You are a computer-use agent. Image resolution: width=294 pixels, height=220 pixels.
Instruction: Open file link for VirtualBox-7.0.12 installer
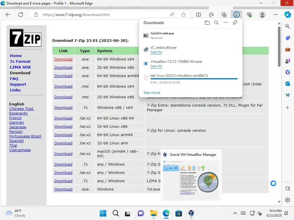[156, 66]
